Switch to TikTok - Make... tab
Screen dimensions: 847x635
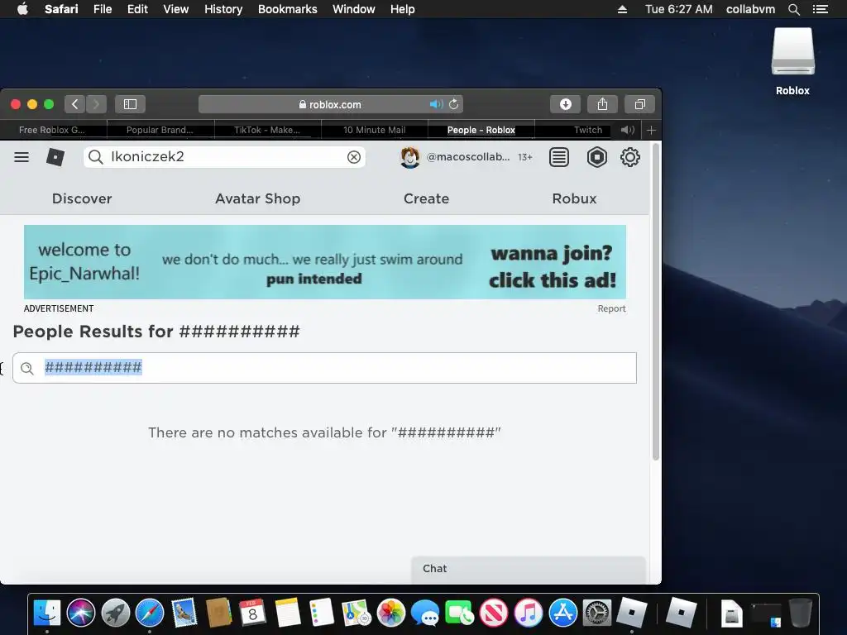pos(267,130)
